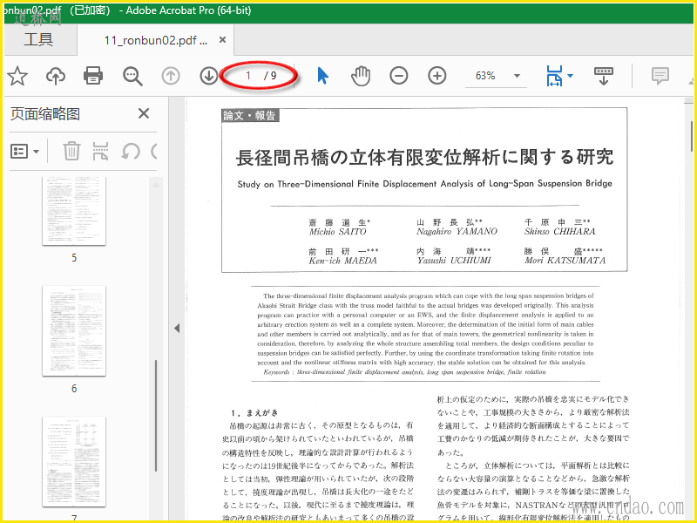This screenshot has width=697, height=523.
Task: Add the document to starred bookmarks
Action: coord(17,76)
